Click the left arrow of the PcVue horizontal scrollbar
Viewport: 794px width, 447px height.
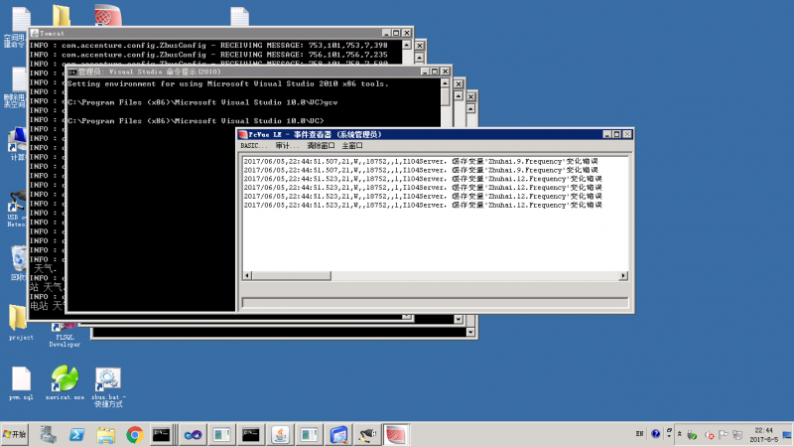pos(247,276)
